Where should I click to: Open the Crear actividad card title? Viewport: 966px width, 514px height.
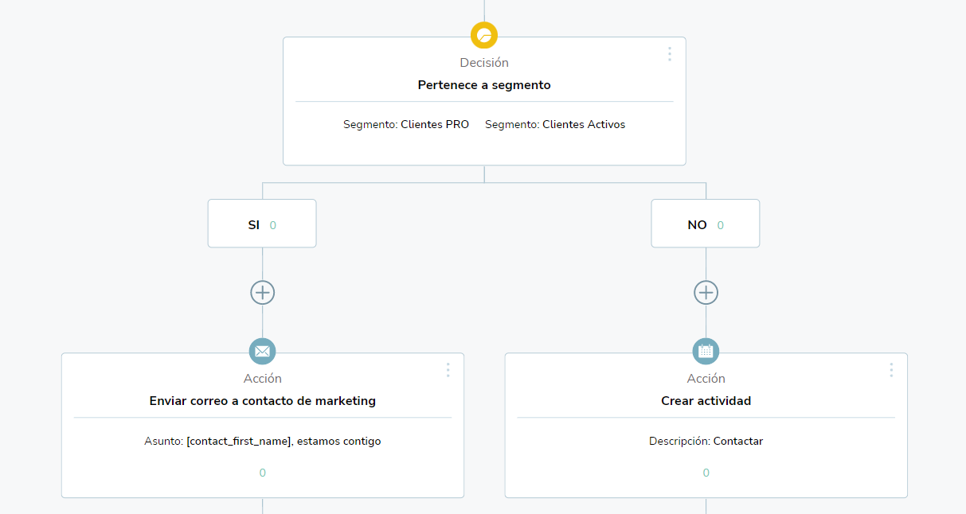(706, 401)
